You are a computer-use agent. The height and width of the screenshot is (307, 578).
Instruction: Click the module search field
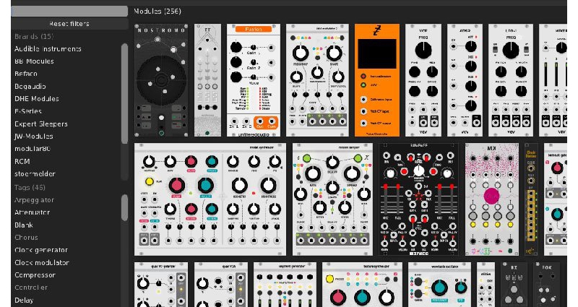69,12
